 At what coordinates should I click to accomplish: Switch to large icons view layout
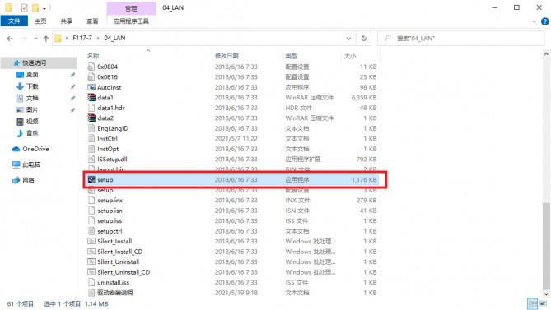click(x=544, y=303)
